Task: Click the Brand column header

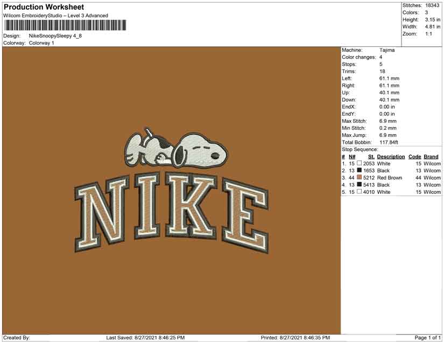Action: click(431, 157)
